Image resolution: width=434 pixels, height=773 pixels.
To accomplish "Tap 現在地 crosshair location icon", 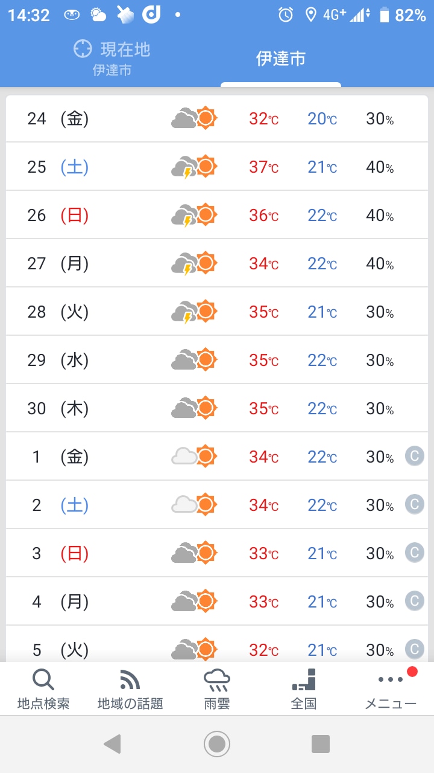I will tap(83, 49).
